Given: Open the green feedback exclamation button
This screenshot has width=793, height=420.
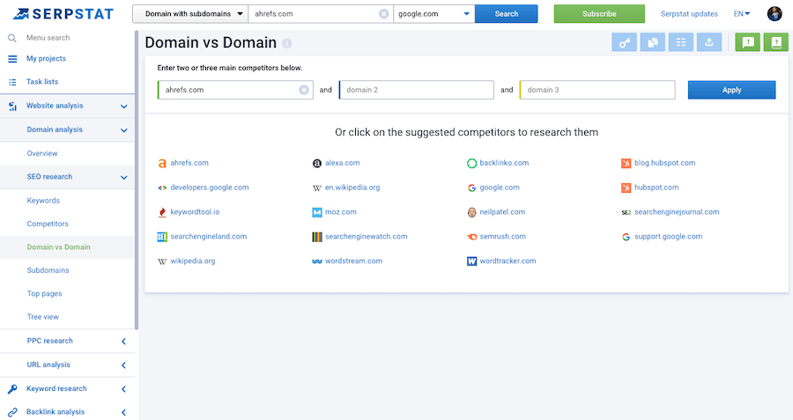Looking at the screenshot, I should coord(747,42).
